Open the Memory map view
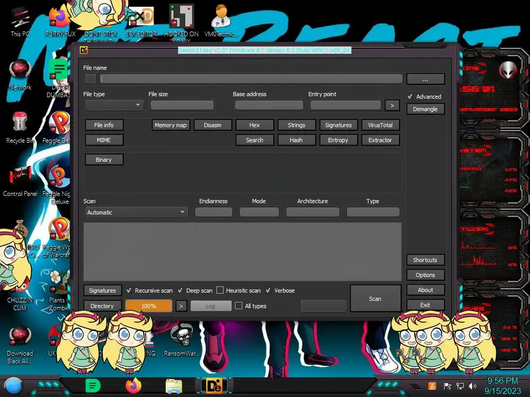The width and height of the screenshot is (530, 397). pos(171,125)
